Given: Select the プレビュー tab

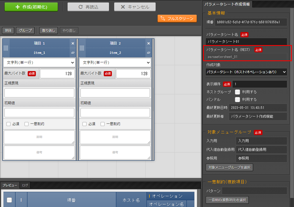Looking at the screenshot, I should 10,185.
